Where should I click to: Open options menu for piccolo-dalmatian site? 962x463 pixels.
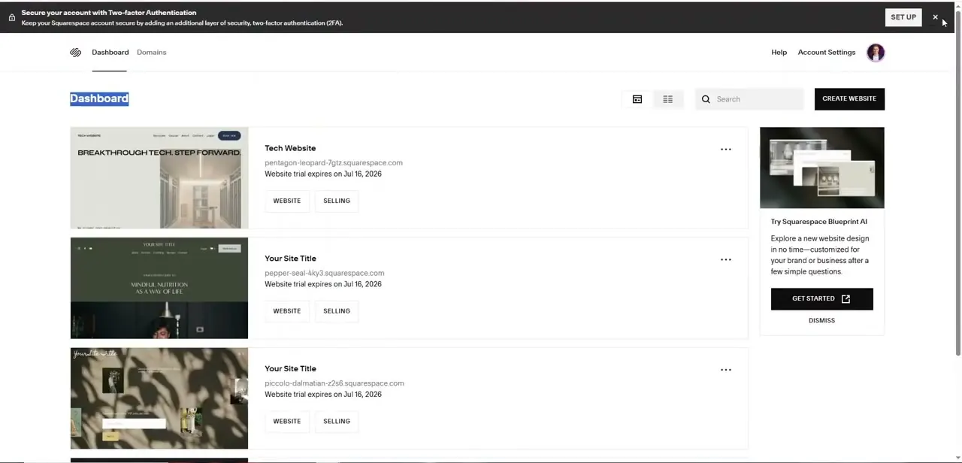726,370
